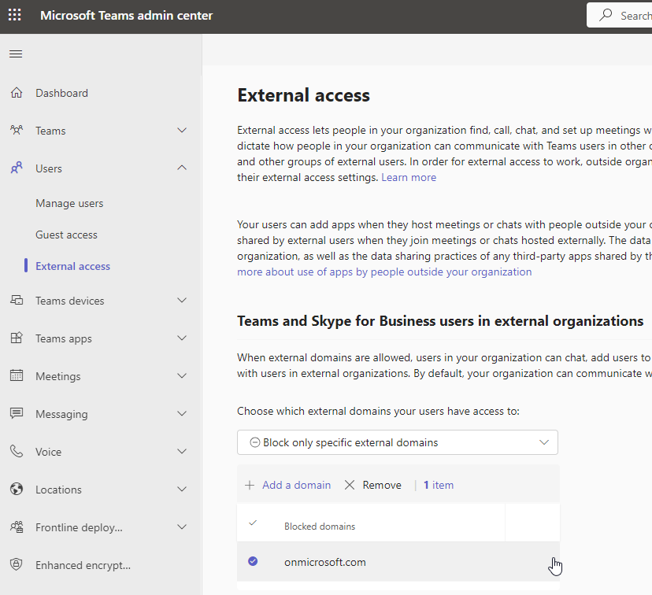The height and width of the screenshot is (595, 652).
Task: Uncheck the onmicrosoft.com domain row
Action: (253, 562)
